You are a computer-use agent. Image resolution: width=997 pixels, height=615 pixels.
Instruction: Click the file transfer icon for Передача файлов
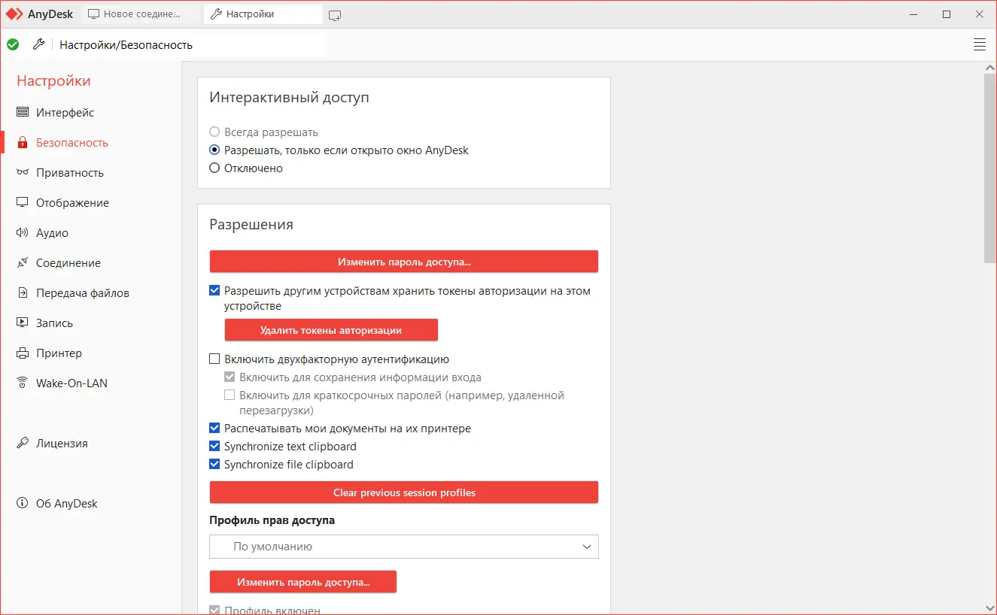tap(23, 292)
